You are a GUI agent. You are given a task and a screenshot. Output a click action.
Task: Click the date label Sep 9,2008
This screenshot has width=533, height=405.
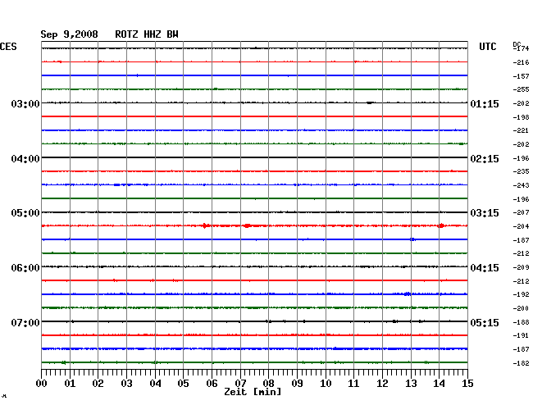coord(69,34)
